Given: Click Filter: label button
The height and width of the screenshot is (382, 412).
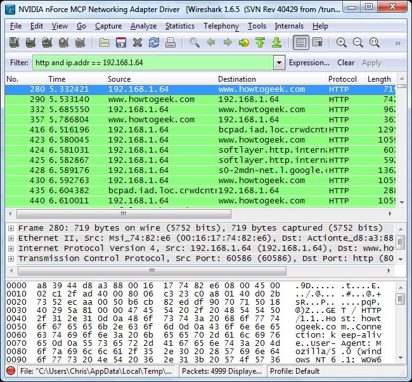Looking at the screenshot, I should click(19, 63).
